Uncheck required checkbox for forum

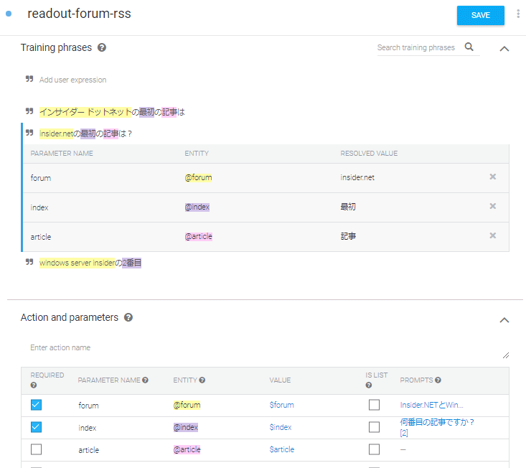click(36, 405)
